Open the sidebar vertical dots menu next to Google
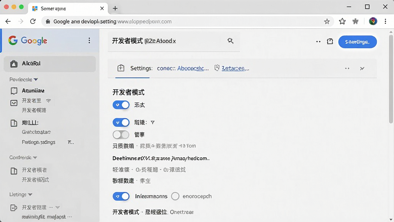This screenshot has height=222, width=394. tap(89, 40)
